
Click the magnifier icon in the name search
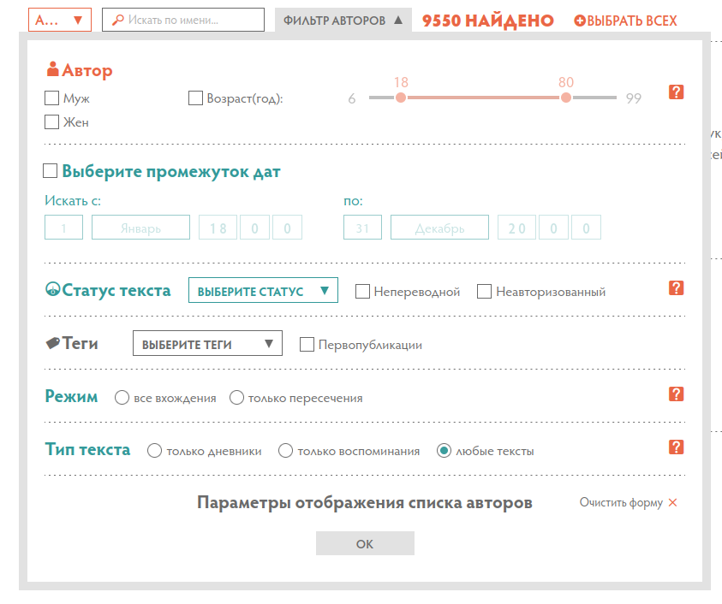(117, 20)
